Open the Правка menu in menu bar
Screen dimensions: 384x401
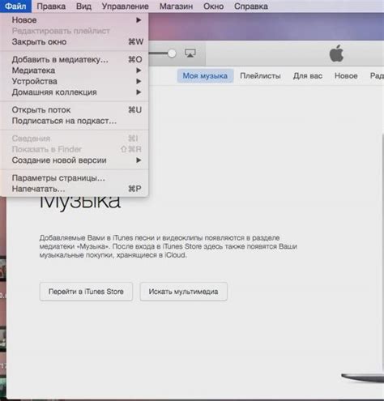51,6
